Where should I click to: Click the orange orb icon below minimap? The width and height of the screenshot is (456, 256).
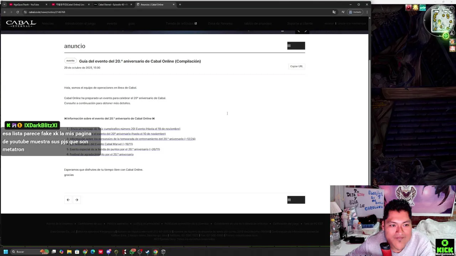(452, 42)
